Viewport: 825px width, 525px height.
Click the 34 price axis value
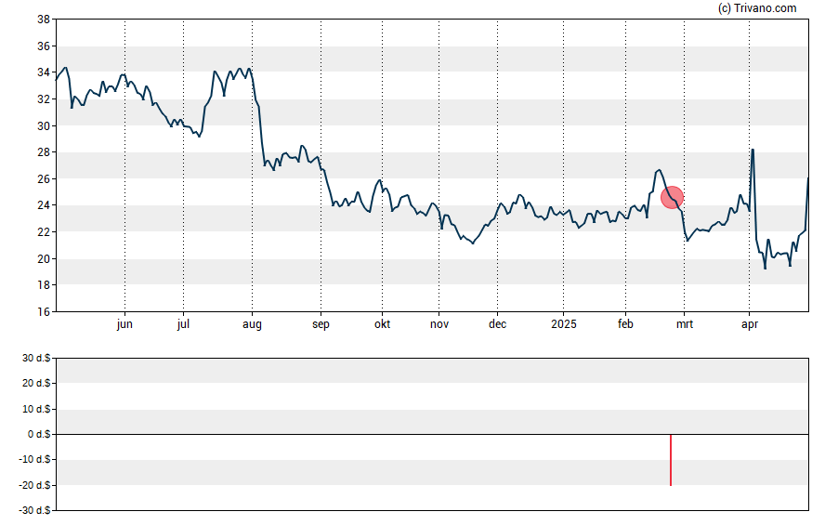[44, 72]
